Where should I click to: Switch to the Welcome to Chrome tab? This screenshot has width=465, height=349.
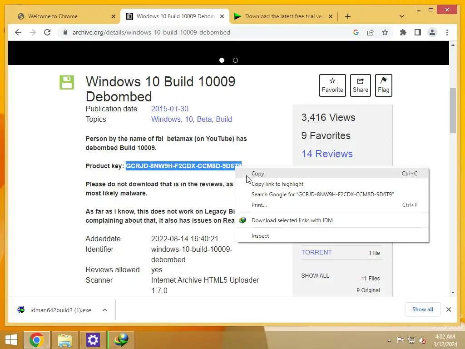click(53, 16)
